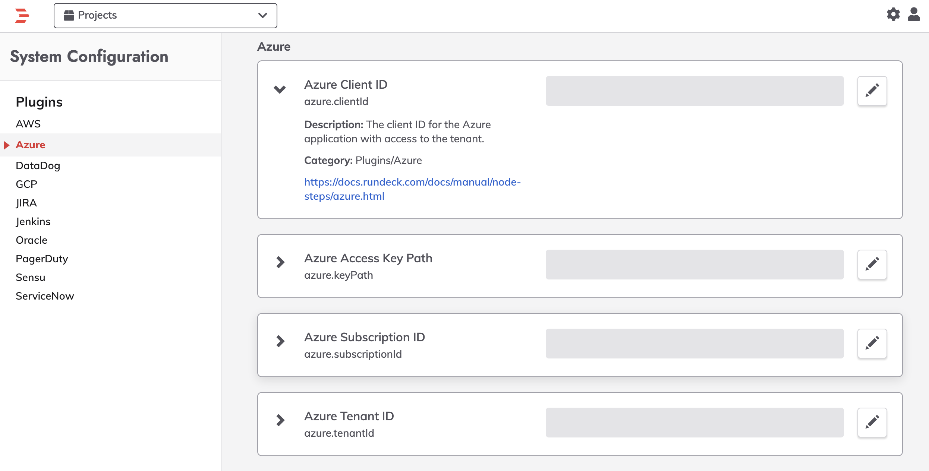
Task: Expand the Azure Access Key Path details
Action: pyautogui.click(x=280, y=262)
